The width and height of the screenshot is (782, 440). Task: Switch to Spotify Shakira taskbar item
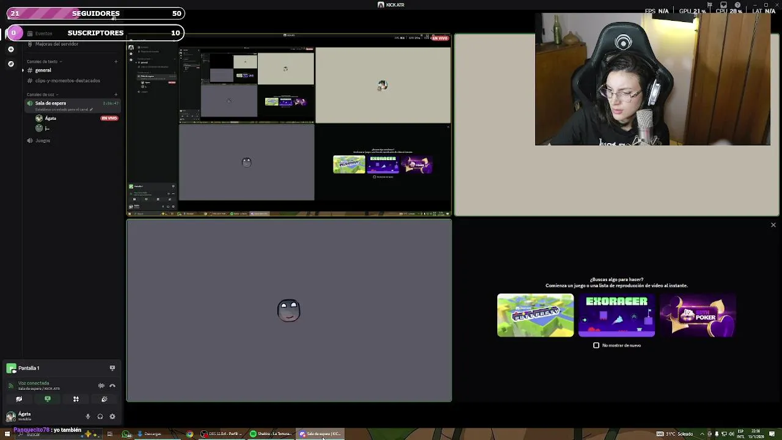[x=271, y=434]
